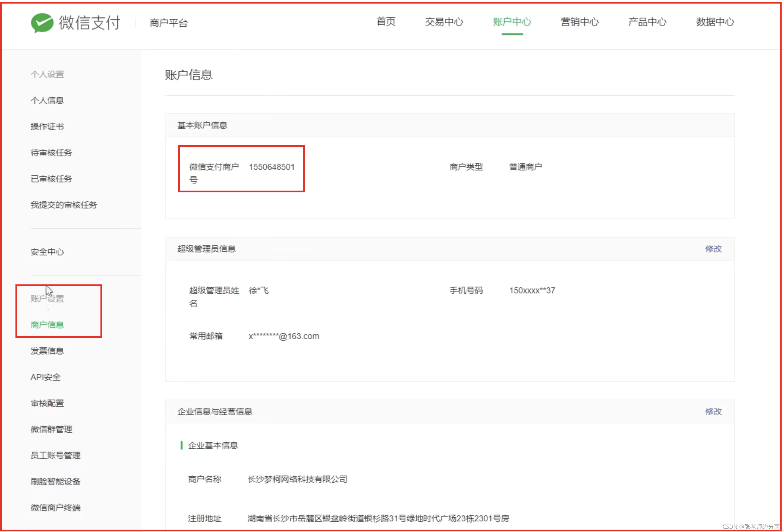Click 修改 link for 超级管理员信息

(713, 249)
